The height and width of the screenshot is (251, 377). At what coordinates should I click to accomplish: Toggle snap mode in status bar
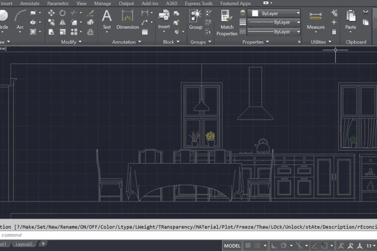point(257,246)
